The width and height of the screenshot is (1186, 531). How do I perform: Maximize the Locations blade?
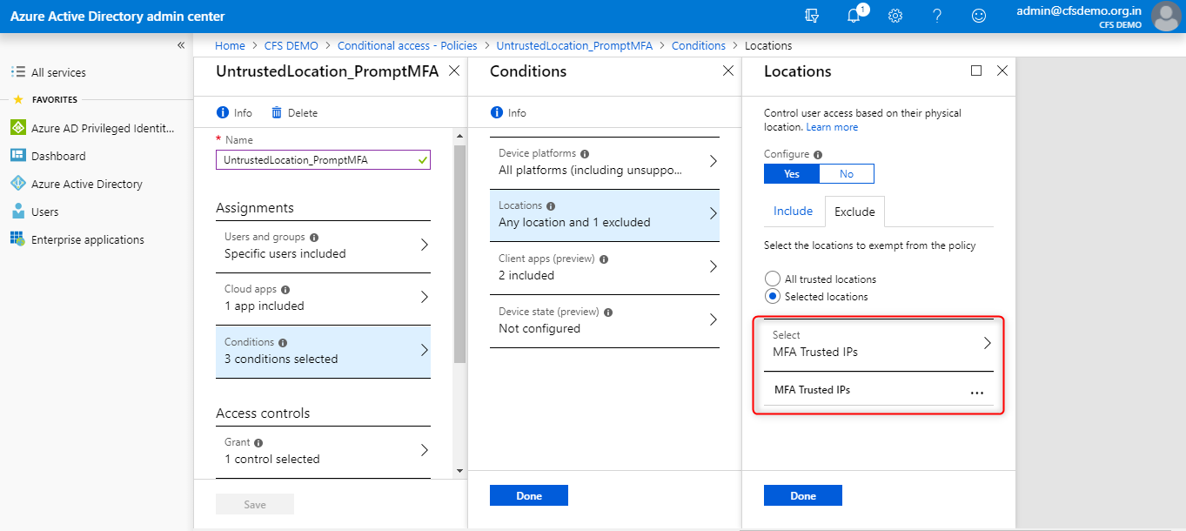coord(976,71)
